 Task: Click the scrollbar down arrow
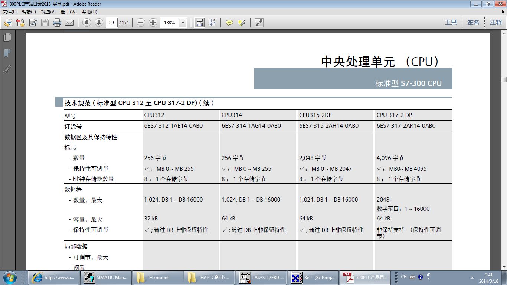(x=504, y=267)
